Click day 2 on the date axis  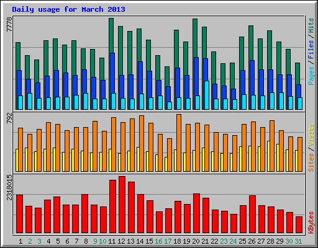point(30,241)
